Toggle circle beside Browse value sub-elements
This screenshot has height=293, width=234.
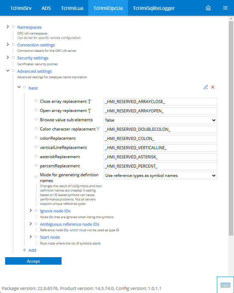36,119
